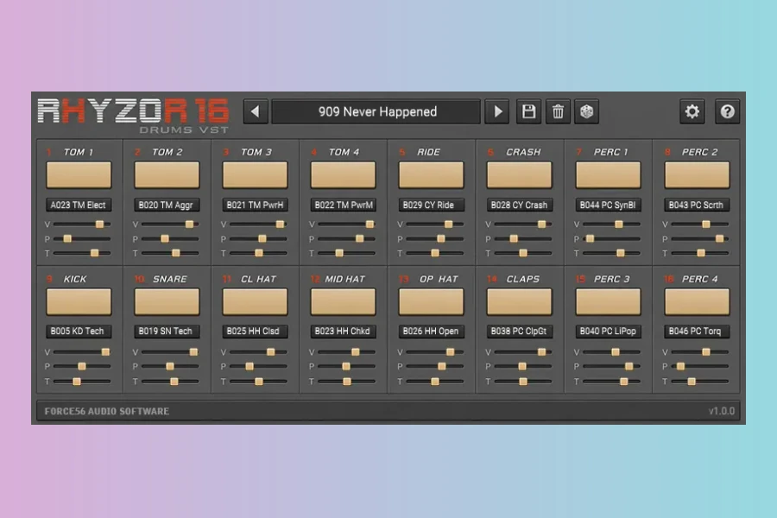Screen dimensions: 777x518
Task: Trigger the OP HAT pad
Action: click(x=431, y=302)
